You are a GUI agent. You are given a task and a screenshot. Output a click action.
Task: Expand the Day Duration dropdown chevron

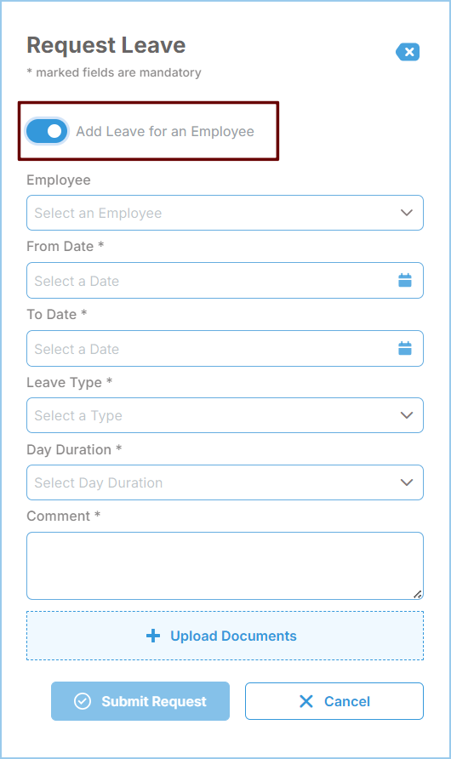[407, 482]
